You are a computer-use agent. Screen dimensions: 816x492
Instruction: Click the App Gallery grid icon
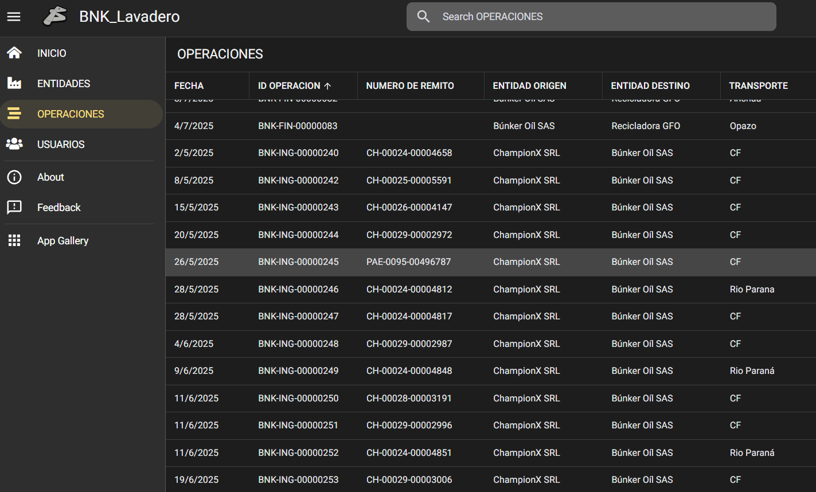(x=14, y=241)
